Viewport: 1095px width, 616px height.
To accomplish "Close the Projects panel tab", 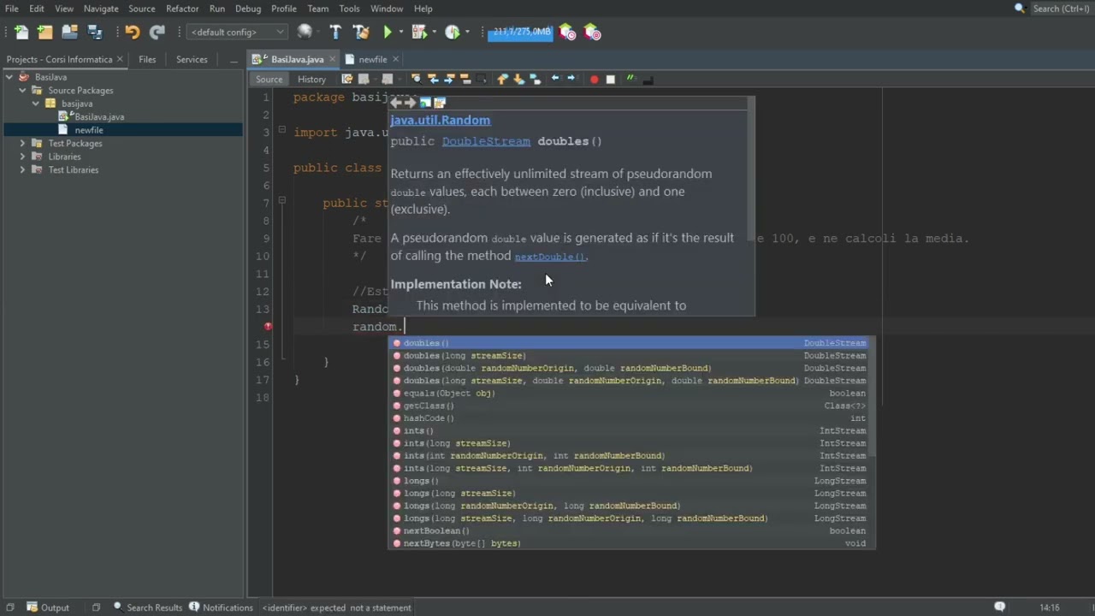I will point(120,60).
